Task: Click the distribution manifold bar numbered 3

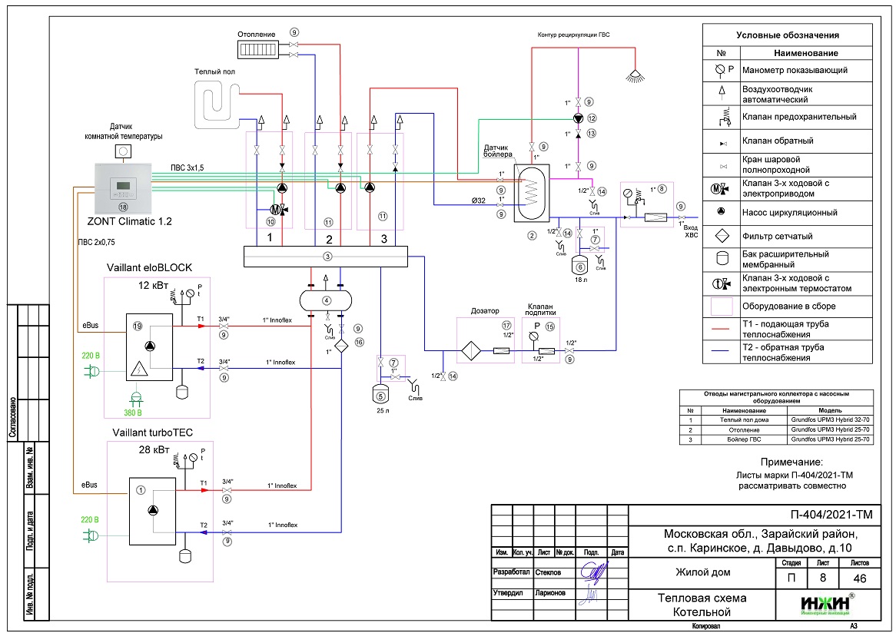Action: (x=327, y=257)
